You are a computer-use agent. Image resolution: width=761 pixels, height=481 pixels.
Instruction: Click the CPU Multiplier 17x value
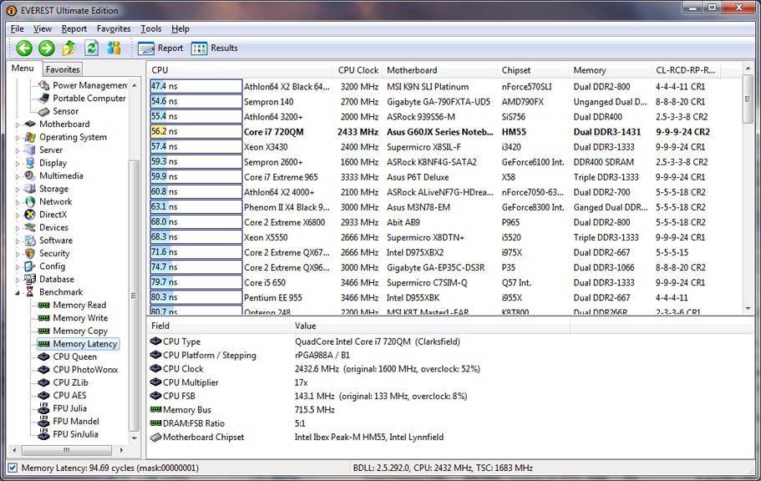tap(301, 382)
